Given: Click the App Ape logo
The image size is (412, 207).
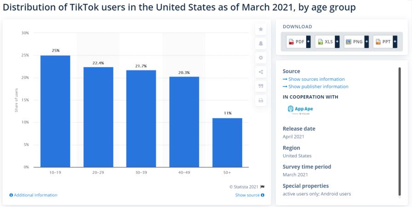Looking at the screenshot, I should (300, 109).
